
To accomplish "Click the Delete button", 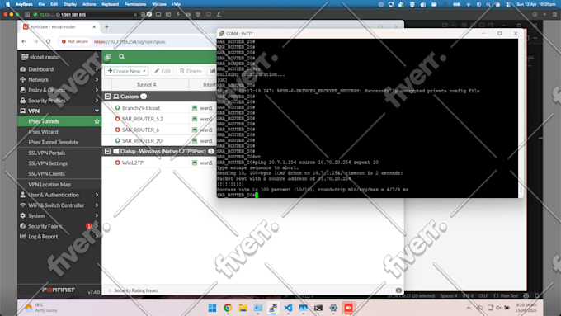I will [191, 71].
